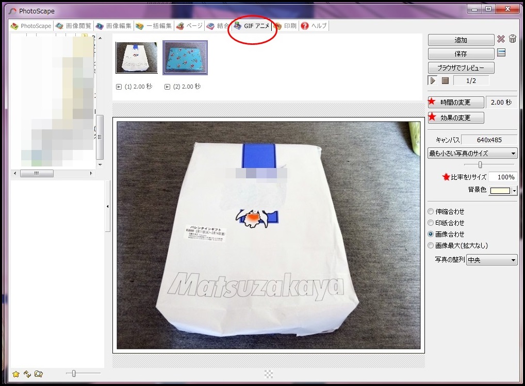525x386 pixels.
Task: Click play icon next to (1) 2.00 秒
Action: (x=119, y=87)
